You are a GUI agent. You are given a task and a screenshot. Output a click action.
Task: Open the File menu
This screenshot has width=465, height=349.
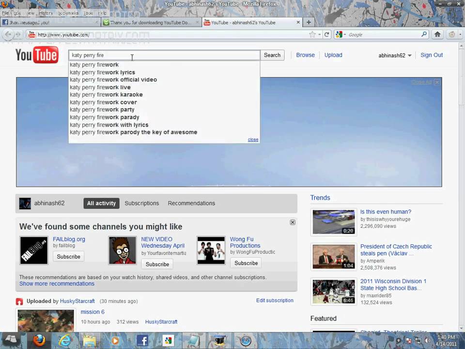pos(5,13)
